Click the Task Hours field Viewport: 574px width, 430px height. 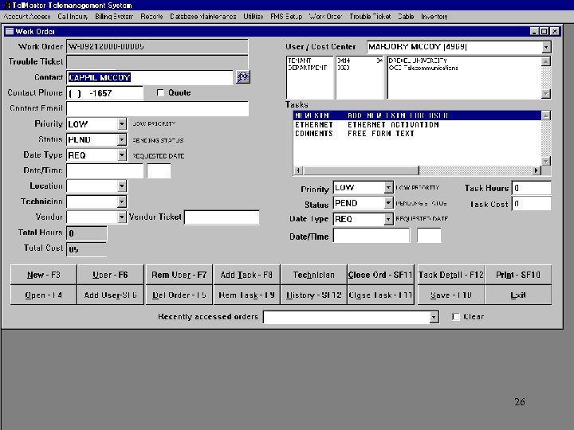pos(531,188)
